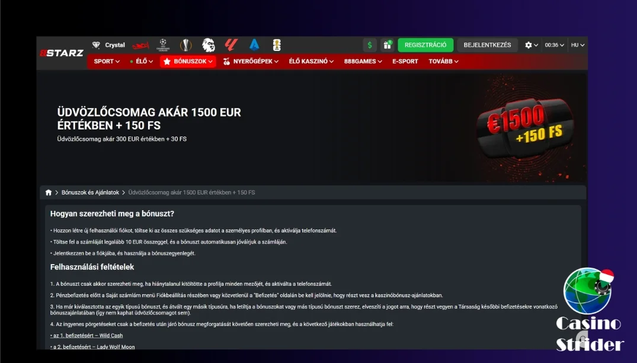Open the Élő Kaszinó dropdown
The image size is (637, 363).
point(311,62)
